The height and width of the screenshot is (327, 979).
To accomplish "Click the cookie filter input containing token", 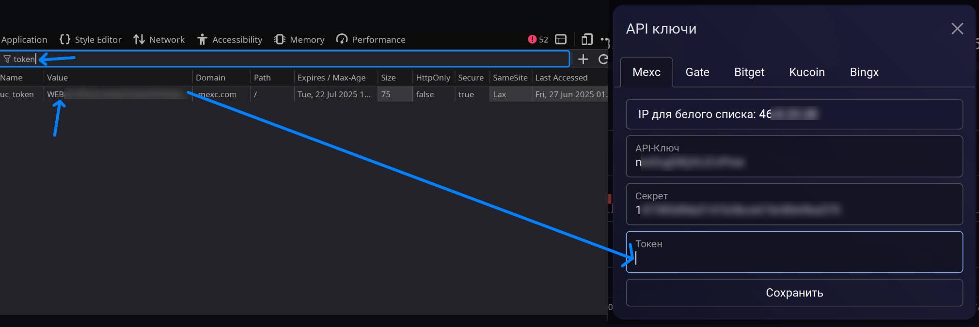I will [285, 59].
